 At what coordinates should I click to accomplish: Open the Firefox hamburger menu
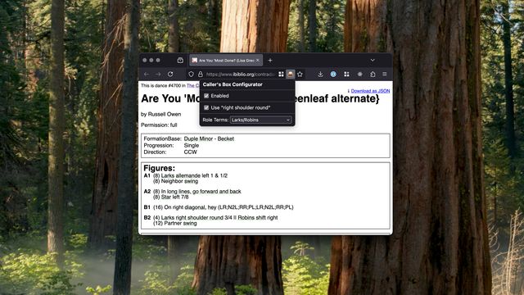coord(385,75)
